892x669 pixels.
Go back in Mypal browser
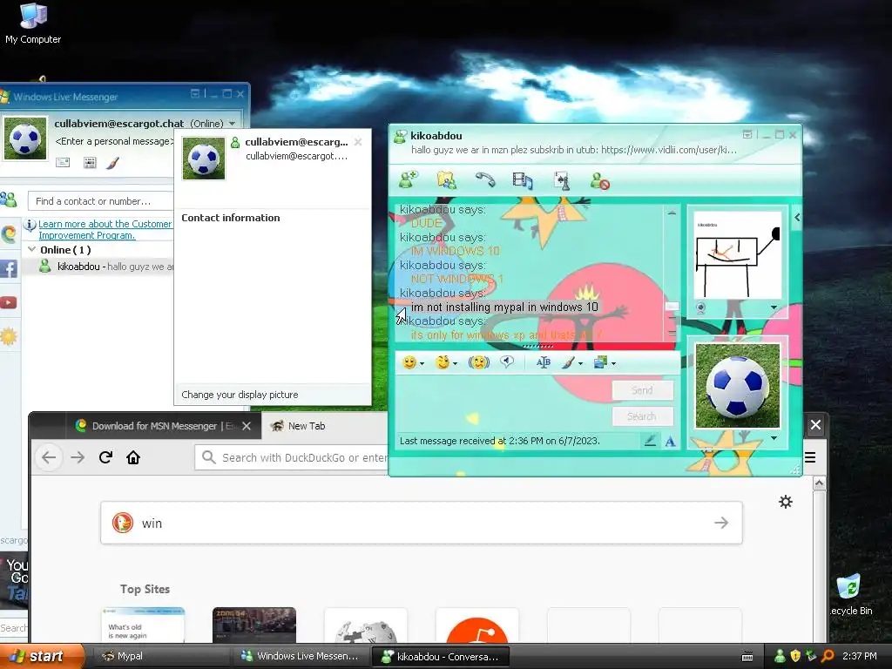tap(49, 457)
